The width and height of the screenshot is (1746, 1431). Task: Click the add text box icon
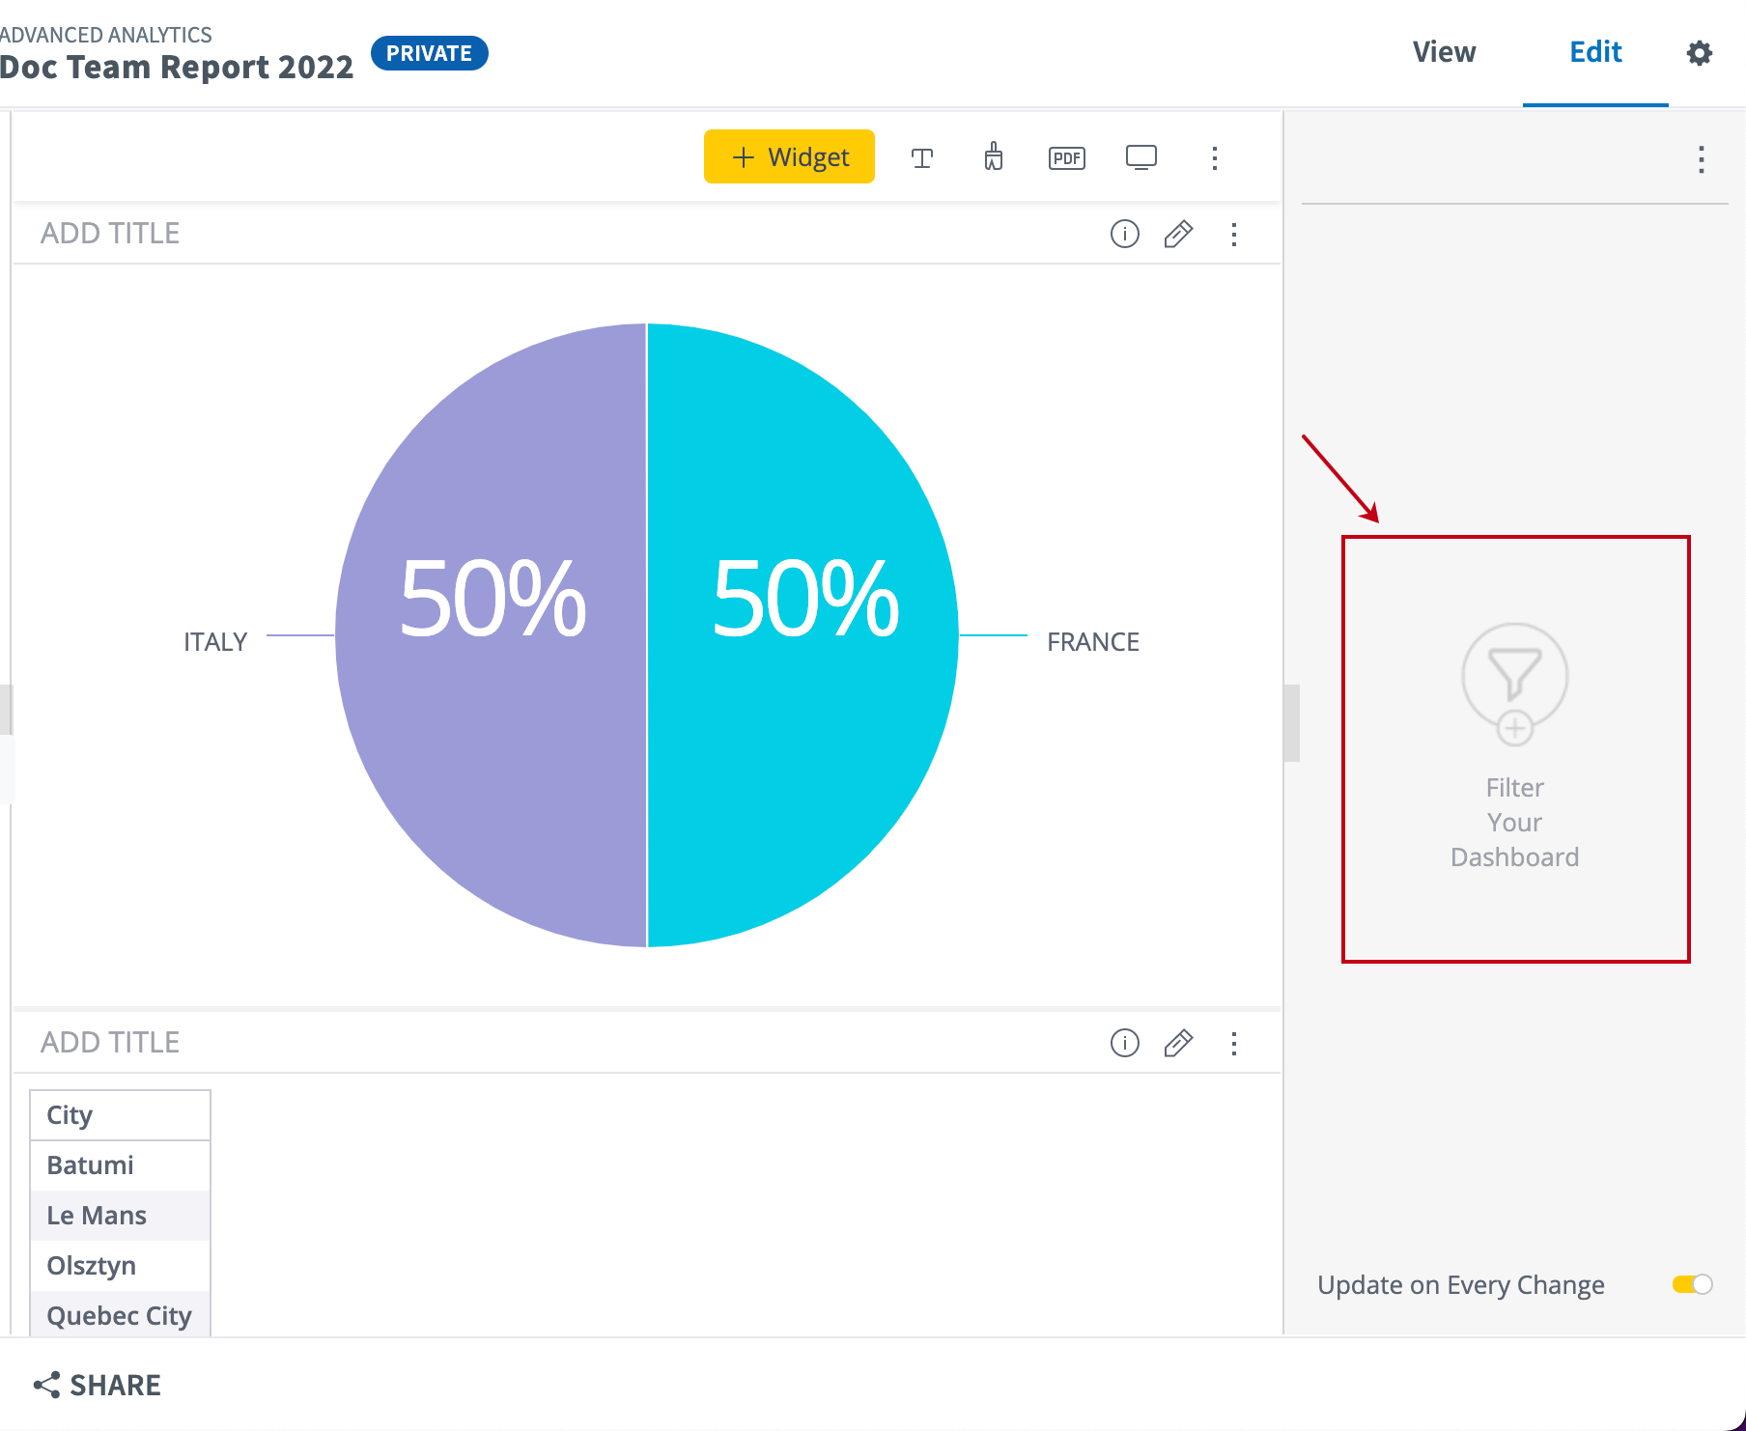tap(922, 157)
